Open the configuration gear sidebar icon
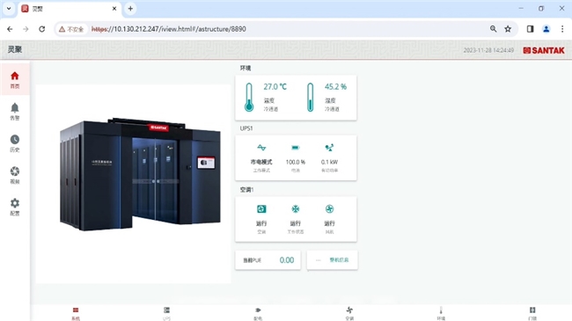572x321 pixels. coord(15,207)
